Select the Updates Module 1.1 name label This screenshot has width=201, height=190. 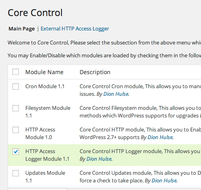pyautogui.click(x=45, y=177)
